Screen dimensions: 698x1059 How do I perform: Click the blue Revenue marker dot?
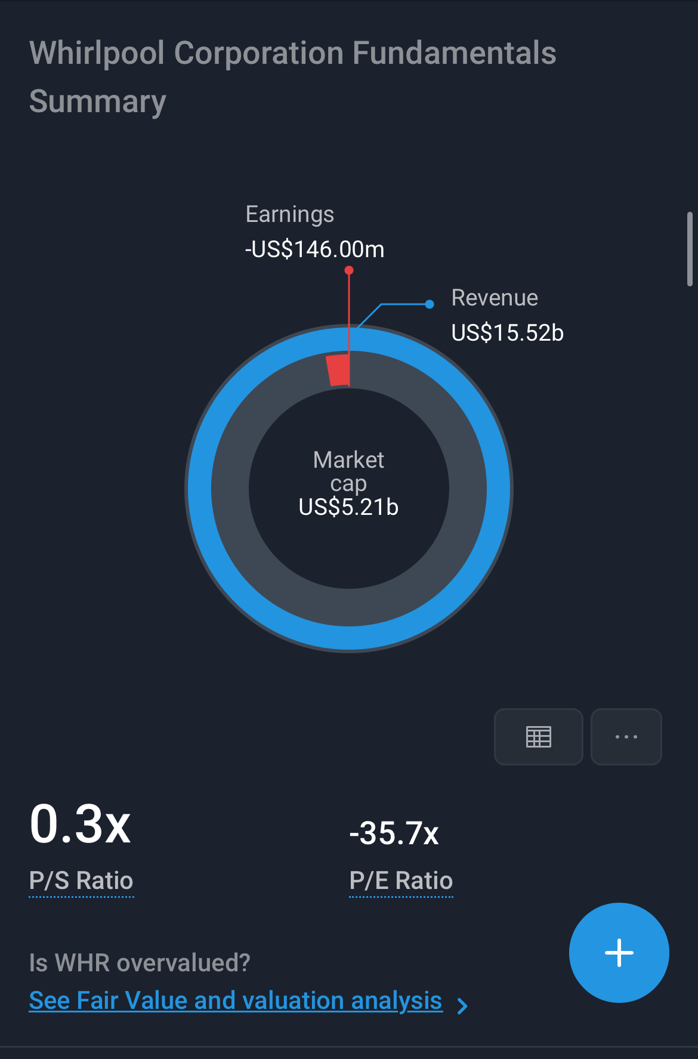[430, 304]
